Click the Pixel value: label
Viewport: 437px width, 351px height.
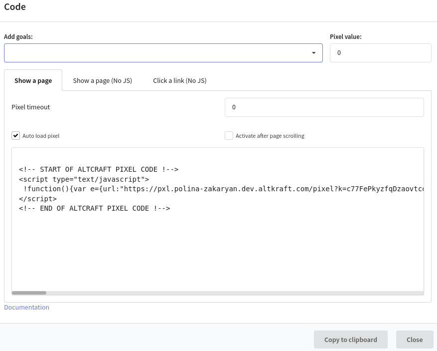pyautogui.click(x=346, y=37)
